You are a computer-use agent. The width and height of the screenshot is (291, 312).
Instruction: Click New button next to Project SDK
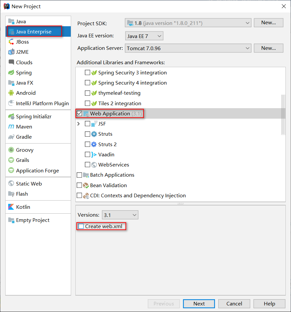268,23
